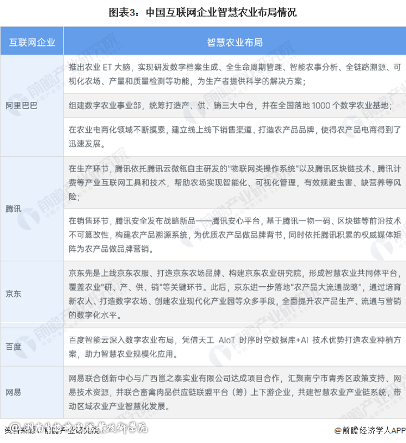
Task: Select the cell starting 组建数字农业事业部
Action: point(235,105)
